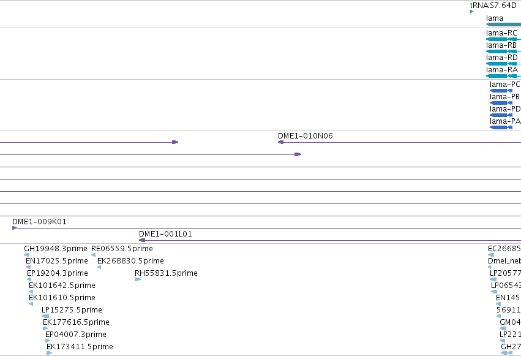Click the lama-PB CDS glyph
The height and width of the screenshot is (356, 521).
coord(501,103)
